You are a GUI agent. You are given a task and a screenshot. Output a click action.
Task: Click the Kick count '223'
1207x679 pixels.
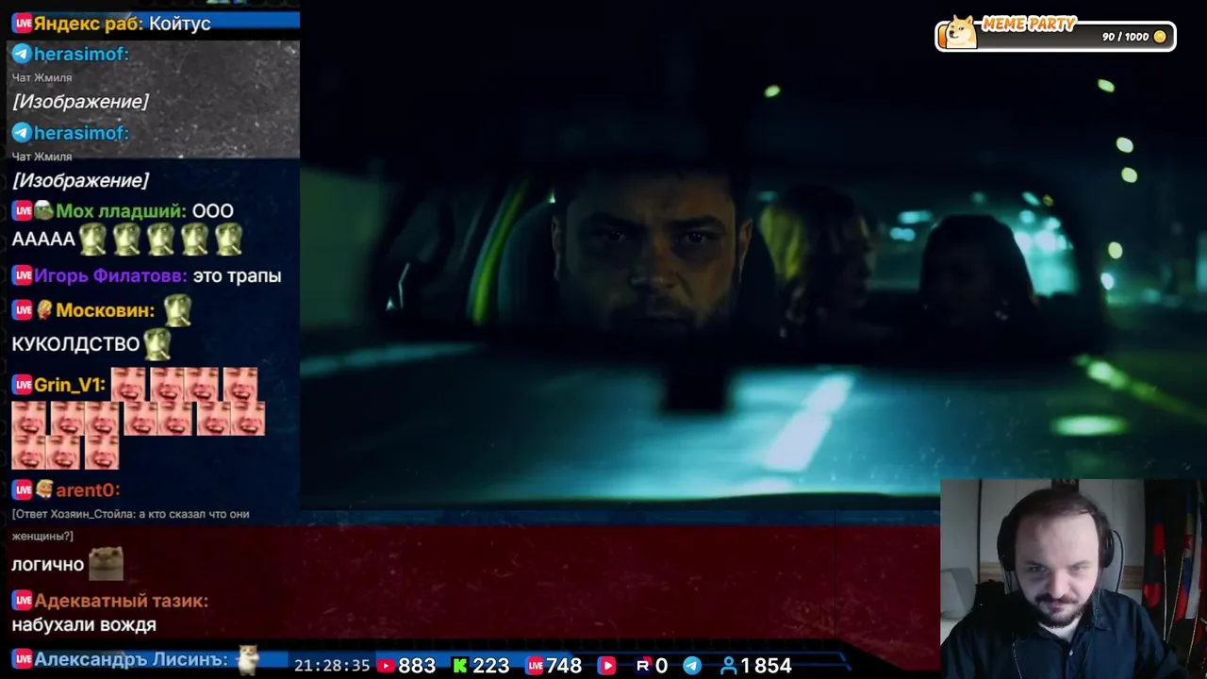click(490, 666)
